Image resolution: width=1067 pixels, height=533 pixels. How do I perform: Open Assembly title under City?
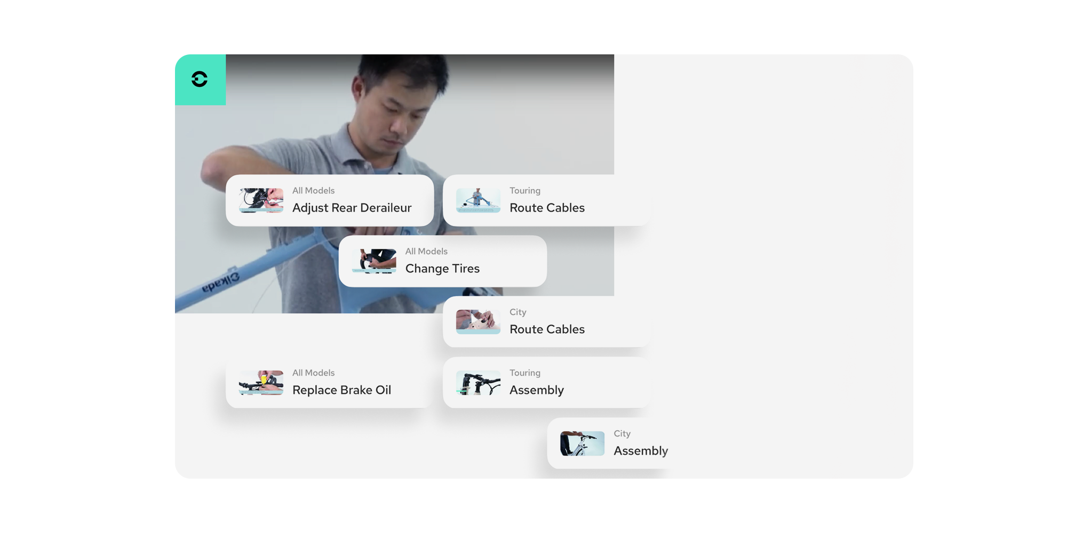[640, 451]
